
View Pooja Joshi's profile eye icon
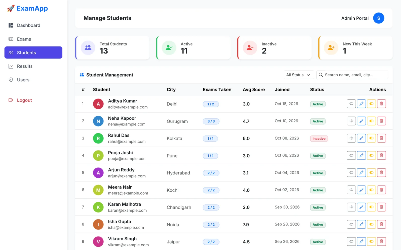coord(351,155)
